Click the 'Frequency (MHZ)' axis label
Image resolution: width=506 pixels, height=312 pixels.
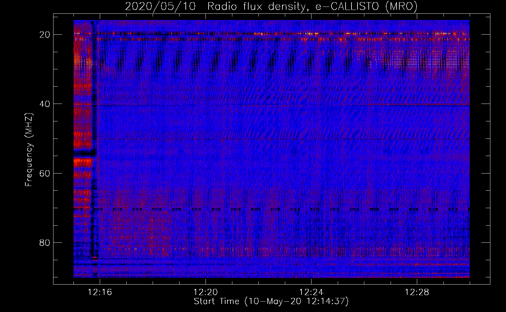click(29, 150)
